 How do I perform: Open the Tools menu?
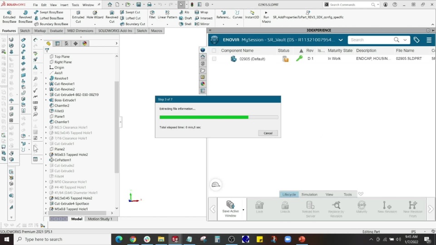75,5
